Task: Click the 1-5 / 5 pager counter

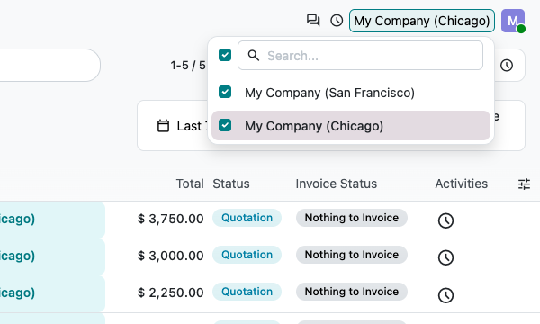Action: pos(188,65)
